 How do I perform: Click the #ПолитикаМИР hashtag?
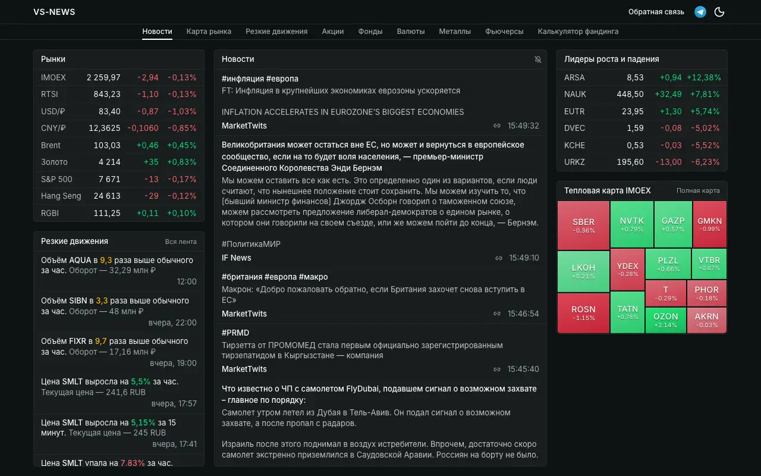[251, 244]
